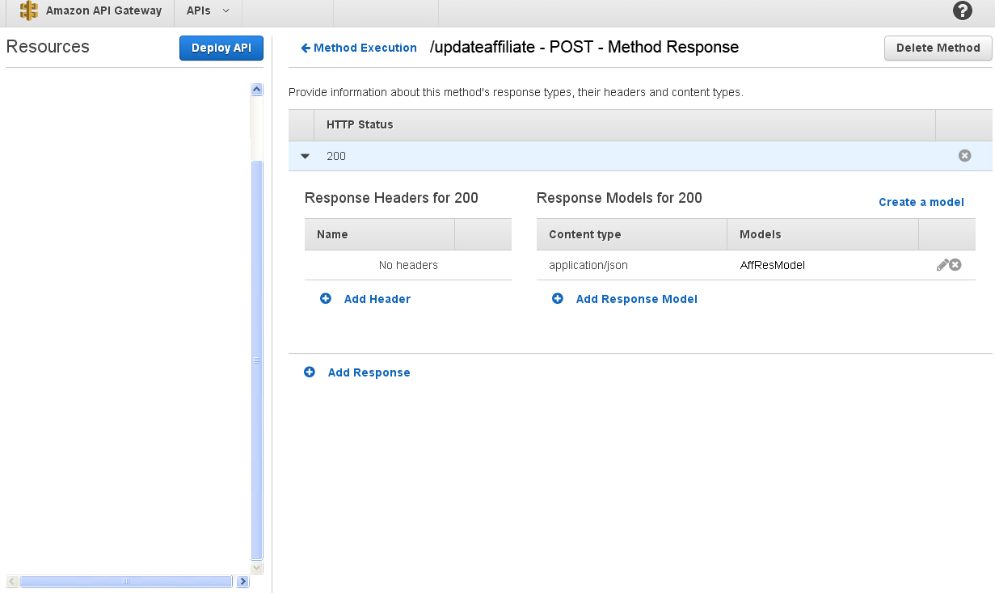Collapse the 200 HTTP status row
995x593 pixels.
[x=305, y=157]
